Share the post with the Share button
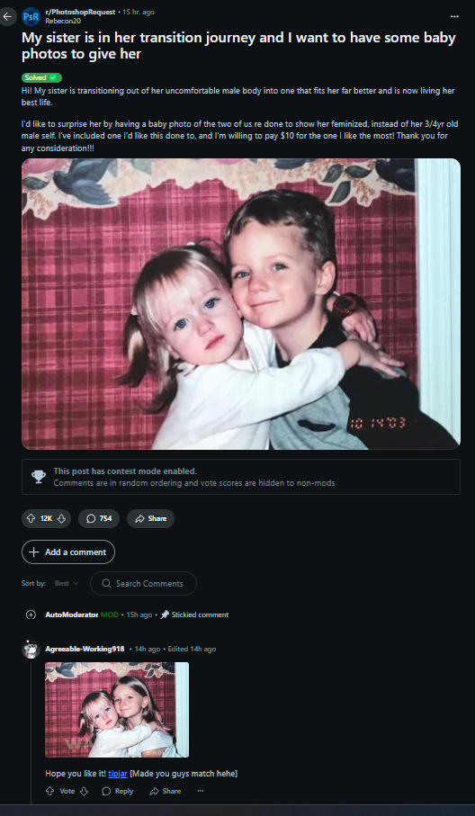Image resolution: width=475 pixels, height=816 pixels. click(x=151, y=518)
